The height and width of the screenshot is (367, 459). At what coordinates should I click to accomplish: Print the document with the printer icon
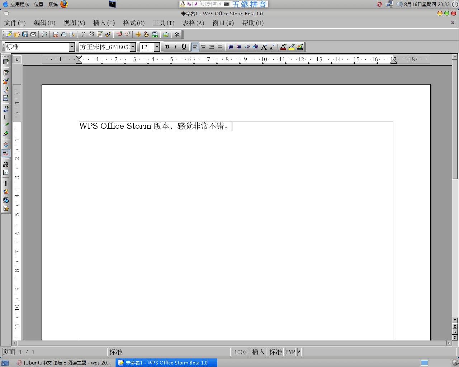(64, 34)
